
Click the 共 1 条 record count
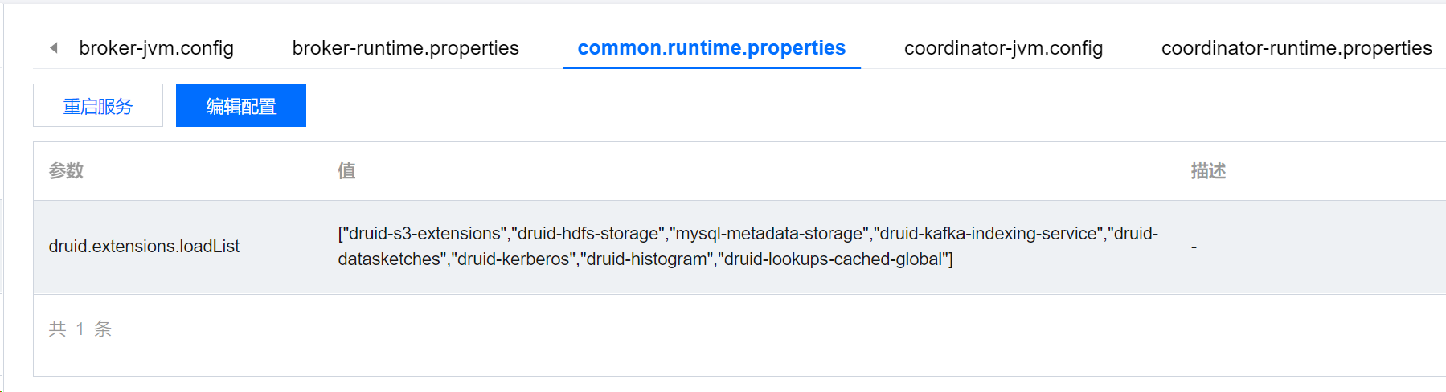[80, 329]
